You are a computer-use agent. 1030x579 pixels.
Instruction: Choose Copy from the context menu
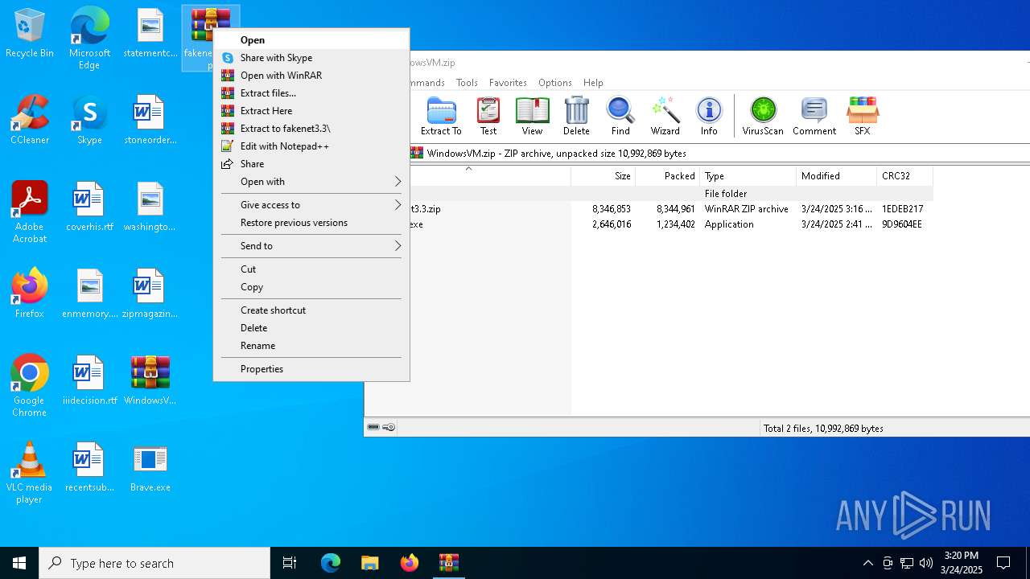point(311,287)
